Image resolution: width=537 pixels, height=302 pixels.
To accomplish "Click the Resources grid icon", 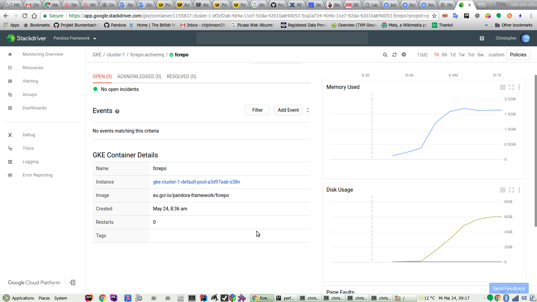I will click(x=10, y=68).
